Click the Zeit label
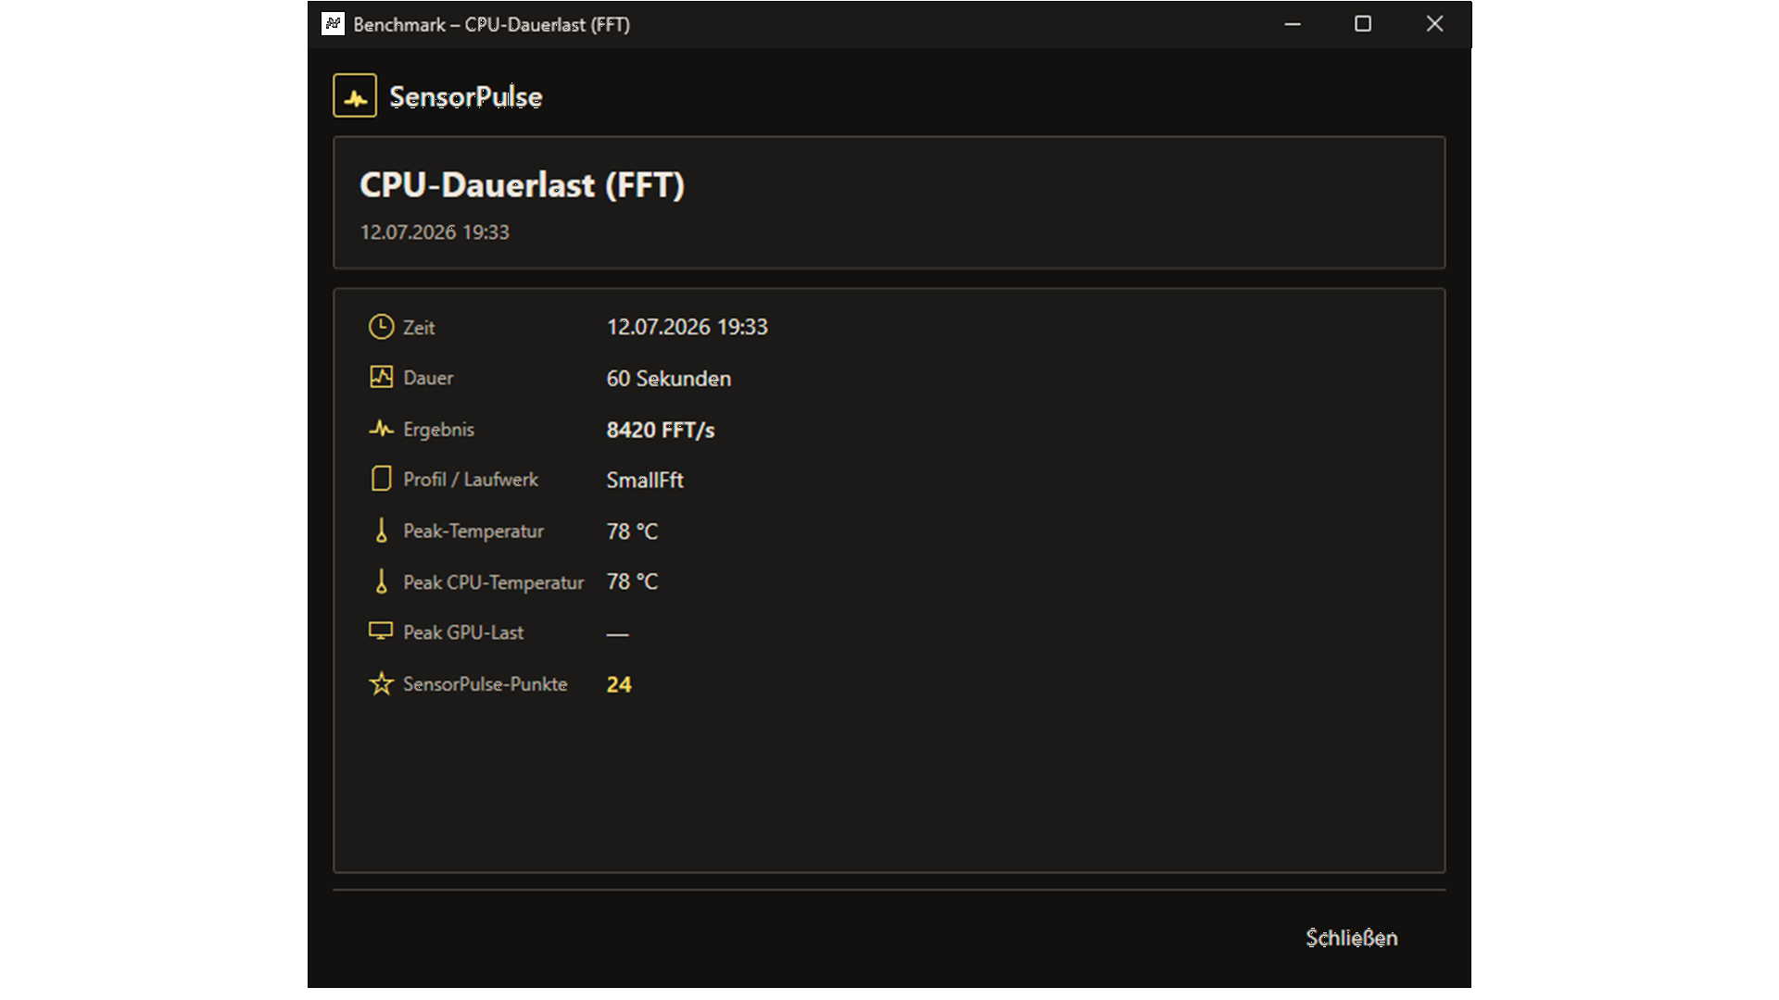1779x1000 pixels. pos(419,328)
